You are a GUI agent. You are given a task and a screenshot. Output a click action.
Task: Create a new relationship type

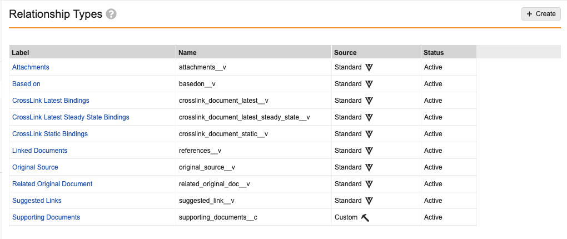point(541,14)
